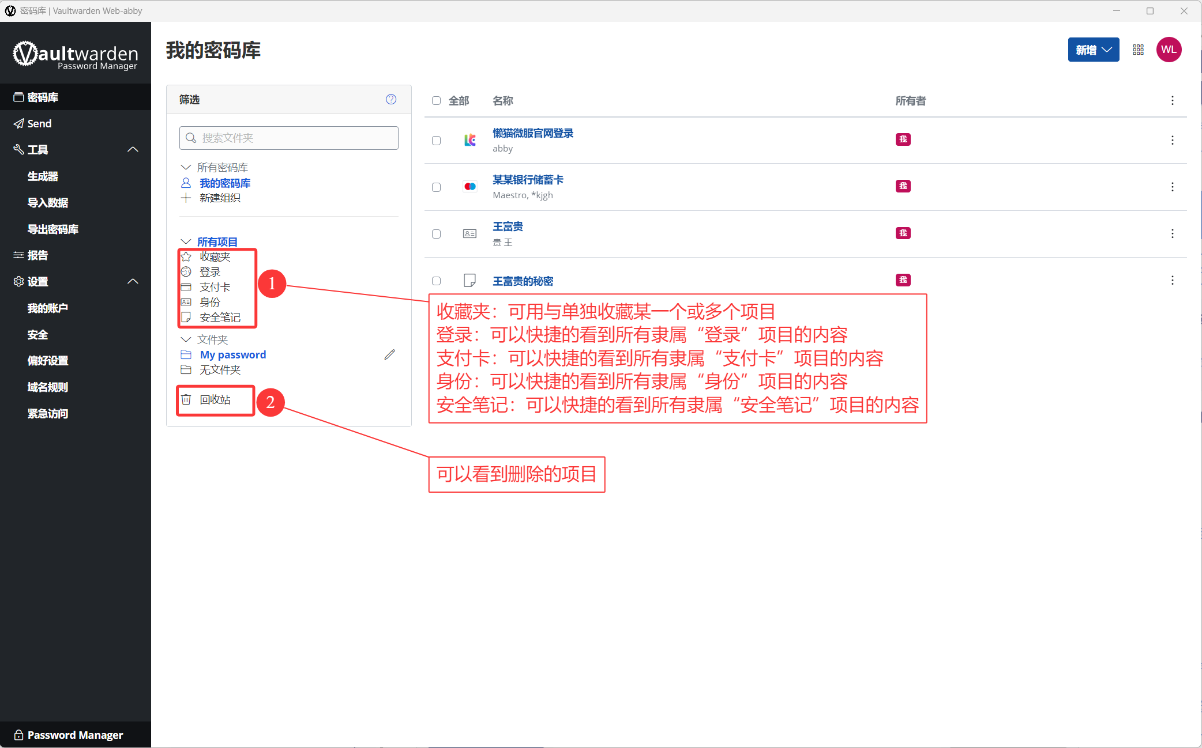Open options menu for 某某银行储蓄卡 row
The height and width of the screenshot is (748, 1202).
click(1172, 187)
